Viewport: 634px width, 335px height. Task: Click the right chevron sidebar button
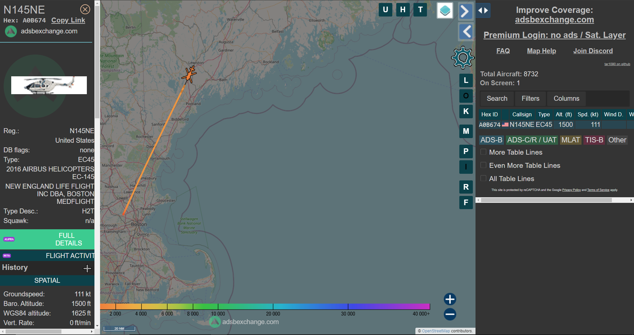click(x=466, y=12)
